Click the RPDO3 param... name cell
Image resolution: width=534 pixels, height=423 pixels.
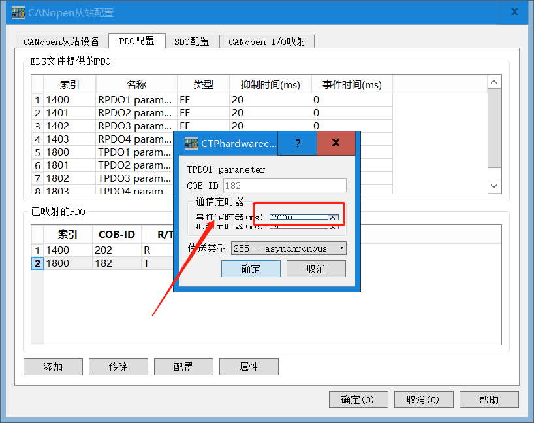[135, 126]
